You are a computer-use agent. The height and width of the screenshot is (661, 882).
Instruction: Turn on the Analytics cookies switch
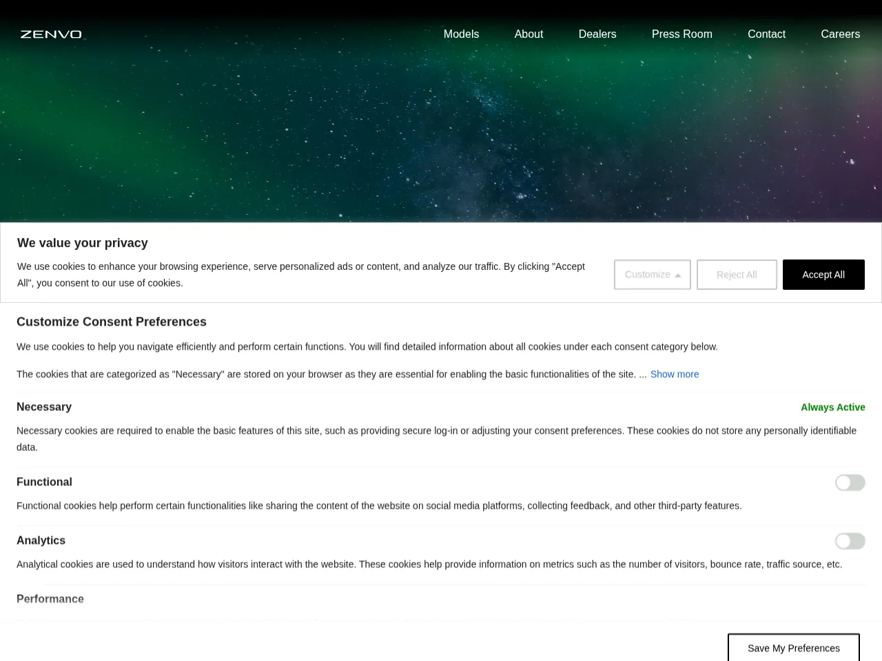click(850, 541)
